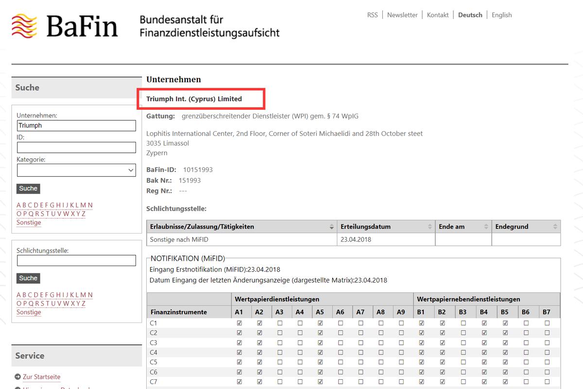Viewport: 583px width, 389px height.
Task: Toggle the C1 row A1 checkbox
Action: pos(239,323)
